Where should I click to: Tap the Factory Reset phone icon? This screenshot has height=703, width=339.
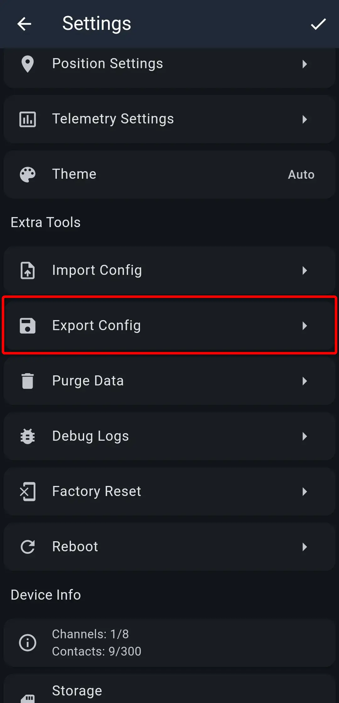point(28,492)
